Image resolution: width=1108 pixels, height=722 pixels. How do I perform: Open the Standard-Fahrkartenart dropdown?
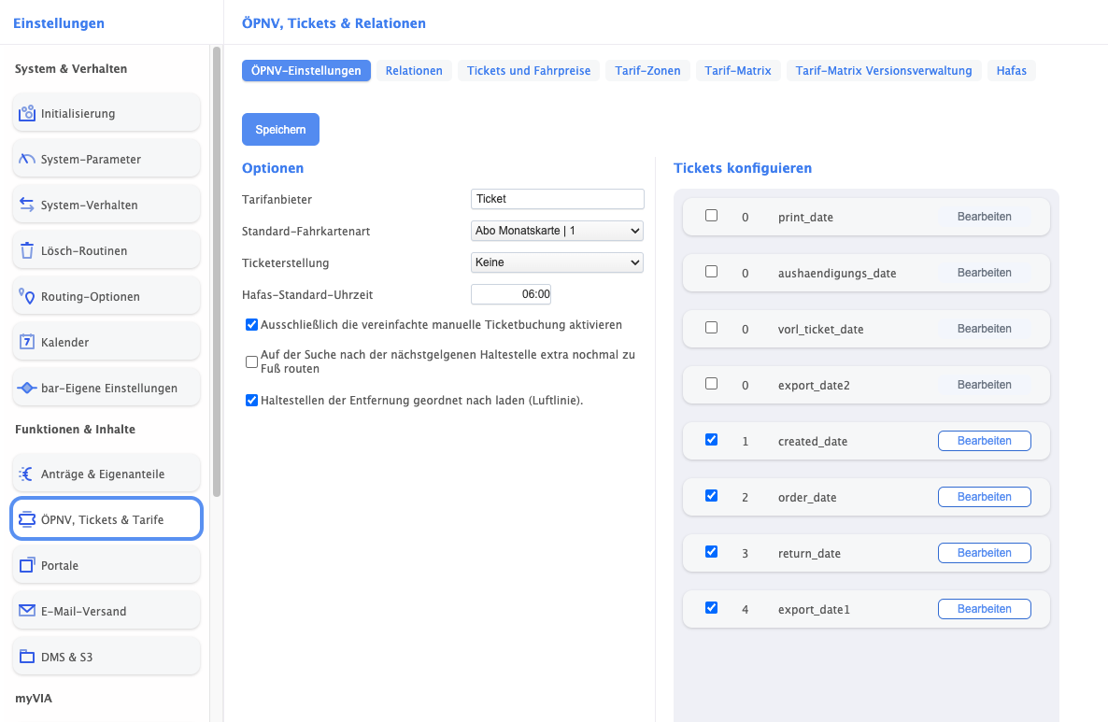click(557, 230)
